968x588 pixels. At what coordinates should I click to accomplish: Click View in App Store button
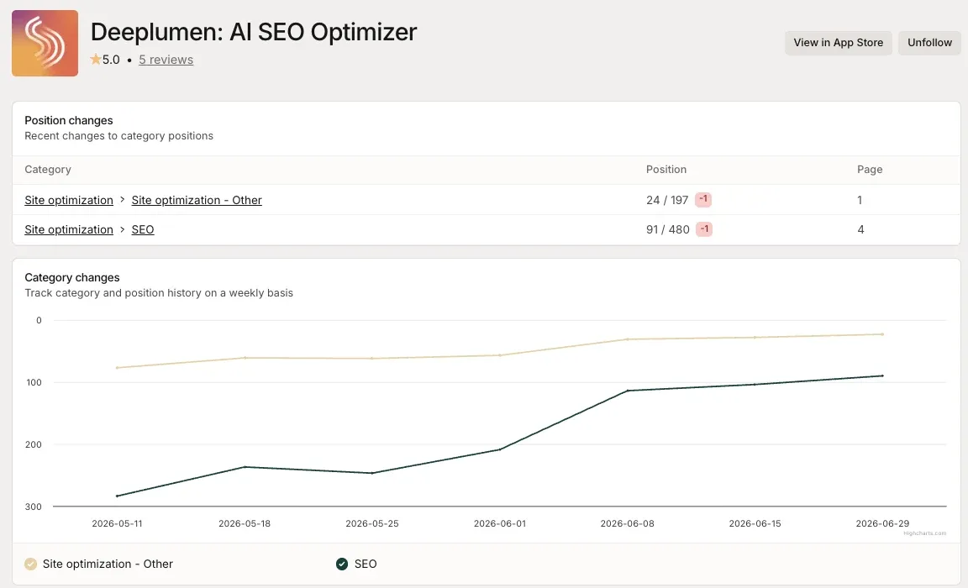click(839, 43)
